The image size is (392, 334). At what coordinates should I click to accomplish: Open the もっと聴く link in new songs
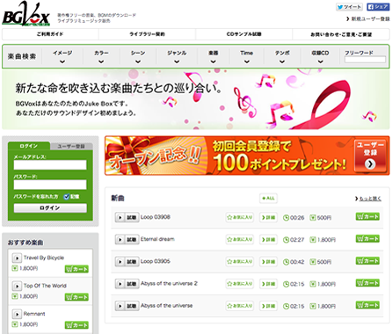(368, 199)
